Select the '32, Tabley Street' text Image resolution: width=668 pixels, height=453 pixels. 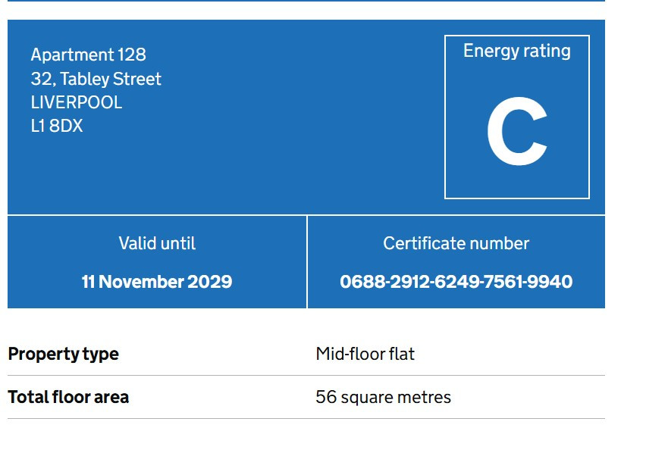(x=96, y=79)
